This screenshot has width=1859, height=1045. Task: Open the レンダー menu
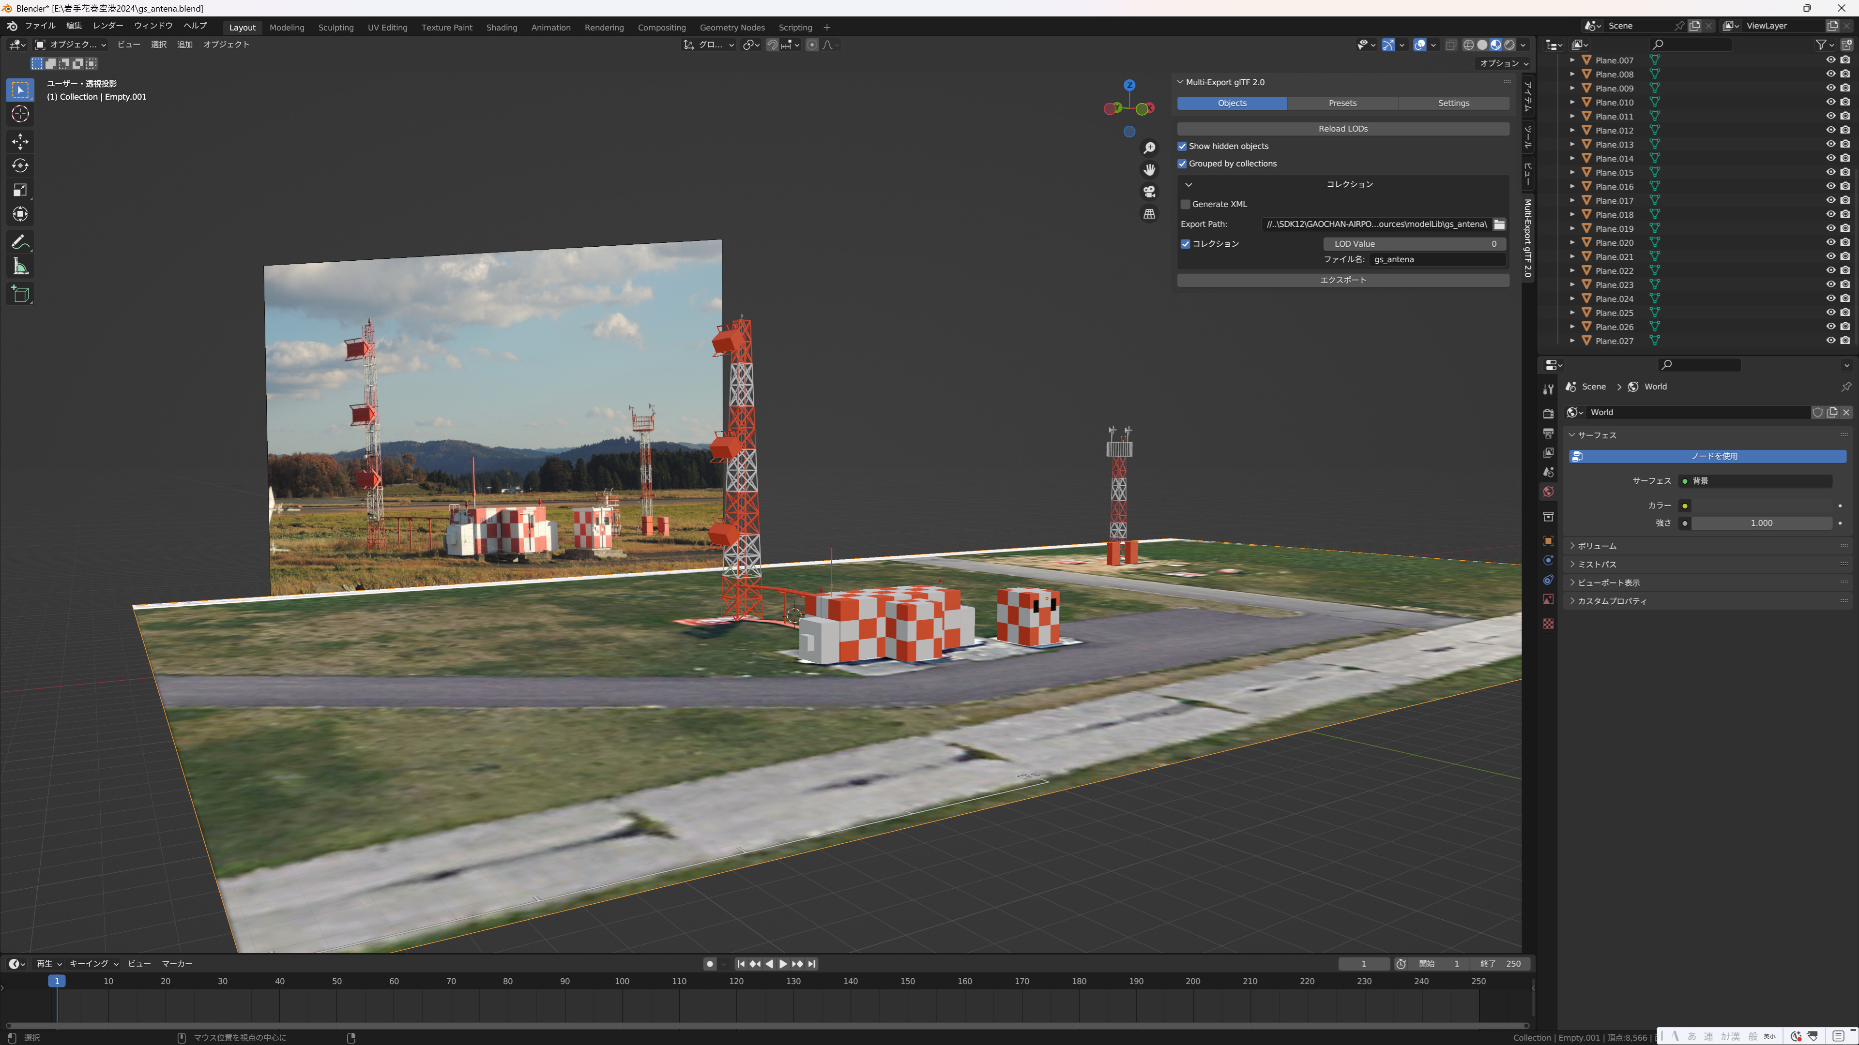107,26
